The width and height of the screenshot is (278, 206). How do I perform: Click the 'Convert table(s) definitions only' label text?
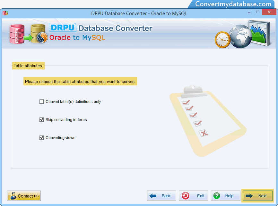pyautogui.click(x=73, y=102)
